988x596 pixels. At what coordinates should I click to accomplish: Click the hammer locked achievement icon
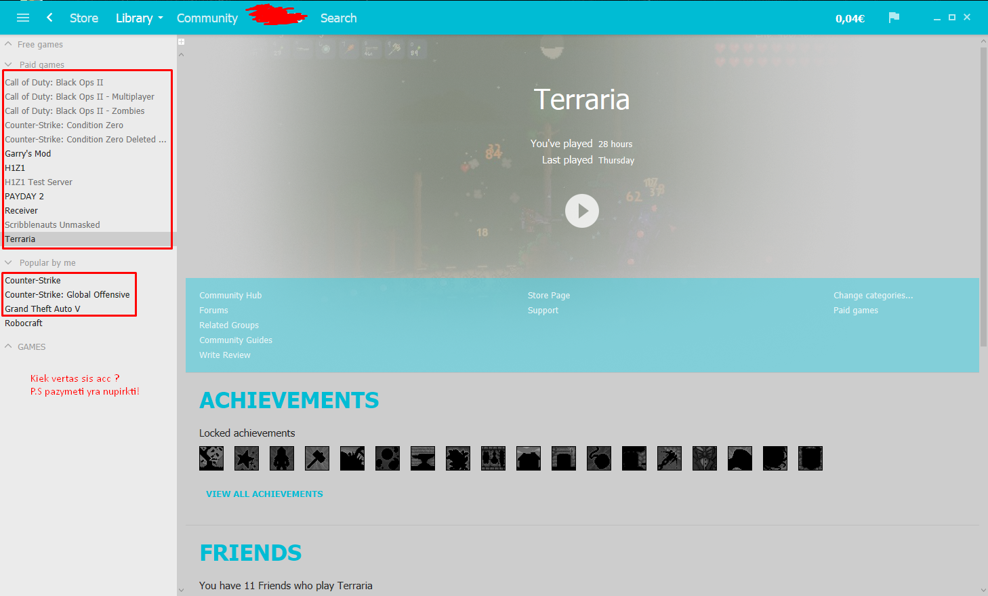(317, 458)
